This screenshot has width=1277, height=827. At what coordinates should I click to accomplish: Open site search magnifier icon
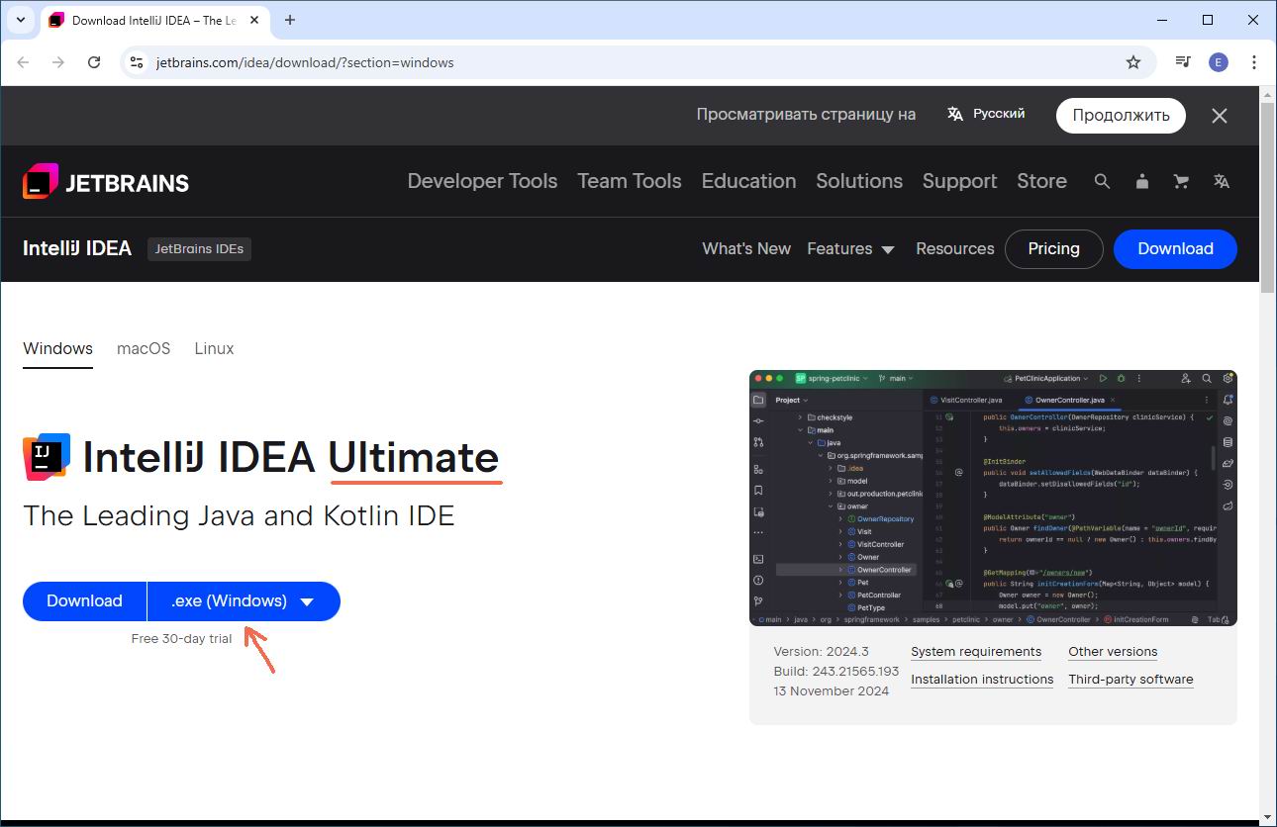pos(1102,181)
